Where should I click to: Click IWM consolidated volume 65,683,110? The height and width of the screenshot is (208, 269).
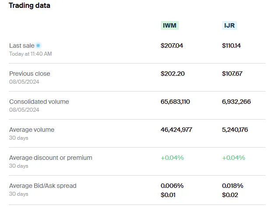(x=175, y=102)
